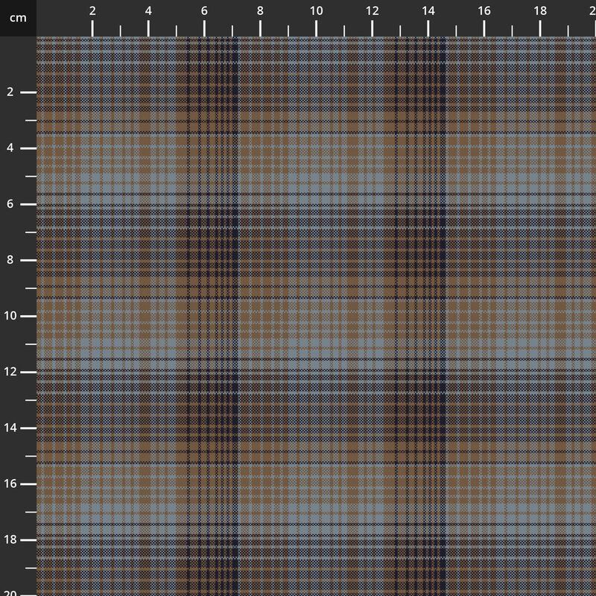Viewport: 596px width, 596px height.
Task: Click the number 14 on the top ruler
Action: click(x=426, y=12)
